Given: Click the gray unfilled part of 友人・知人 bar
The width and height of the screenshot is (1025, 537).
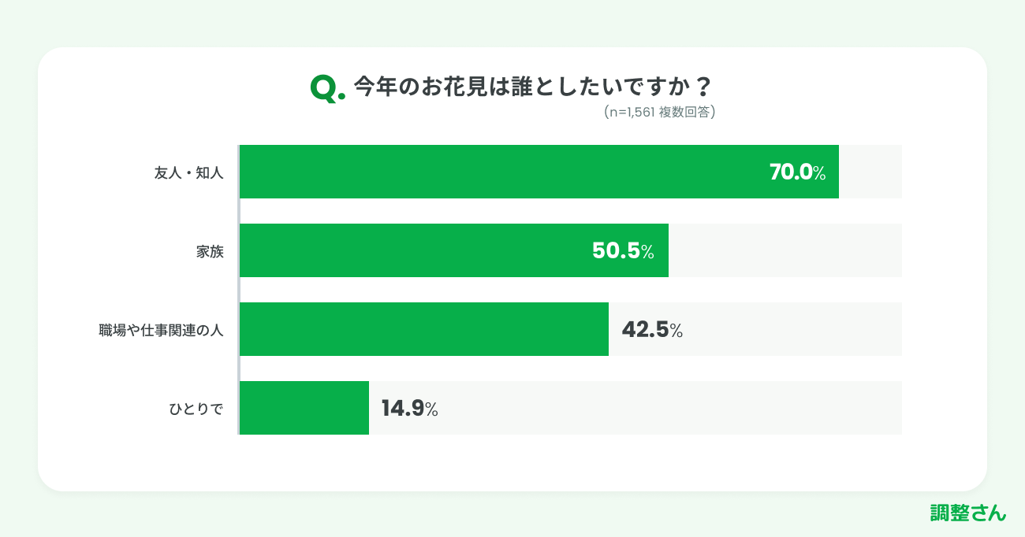Looking at the screenshot, I should (x=870, y=172).
